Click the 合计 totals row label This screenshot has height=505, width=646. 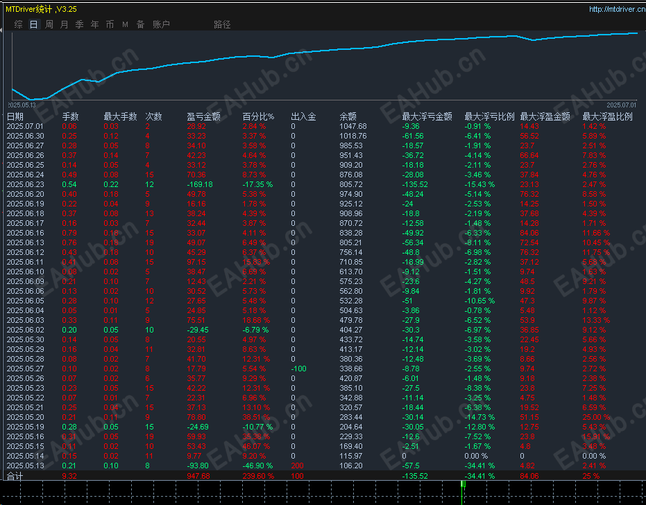click(x=15, y=476)
